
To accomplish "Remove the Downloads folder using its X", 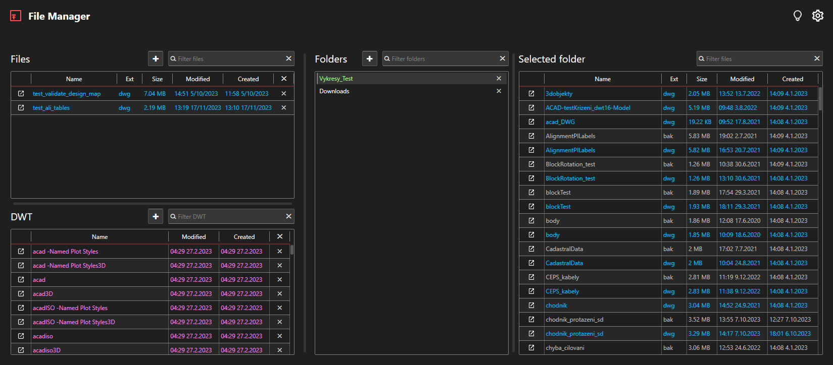I will (x=499, y=91).
